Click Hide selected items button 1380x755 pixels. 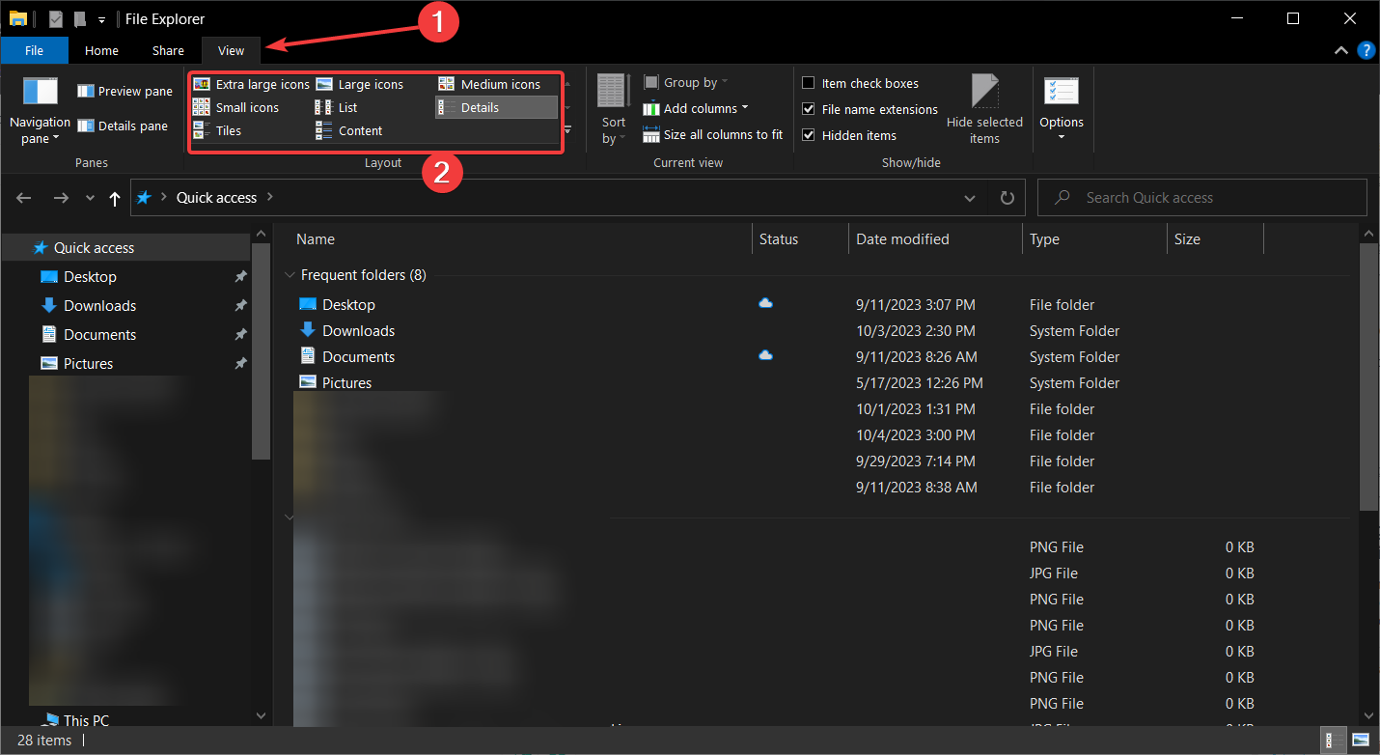[x=984, y=109]
